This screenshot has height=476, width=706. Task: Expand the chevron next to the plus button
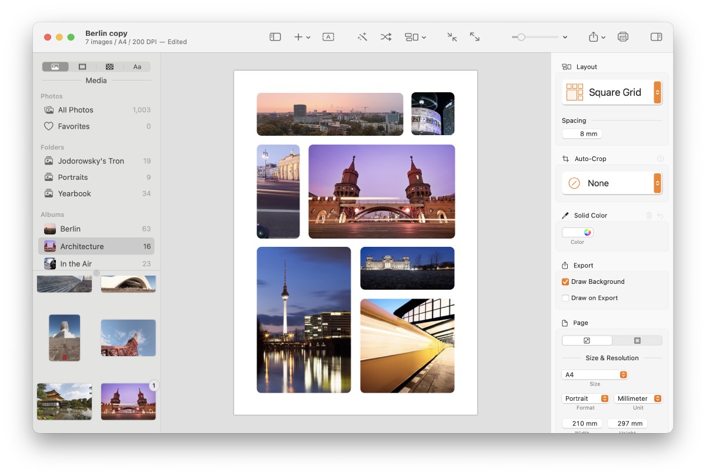point(308,38)
